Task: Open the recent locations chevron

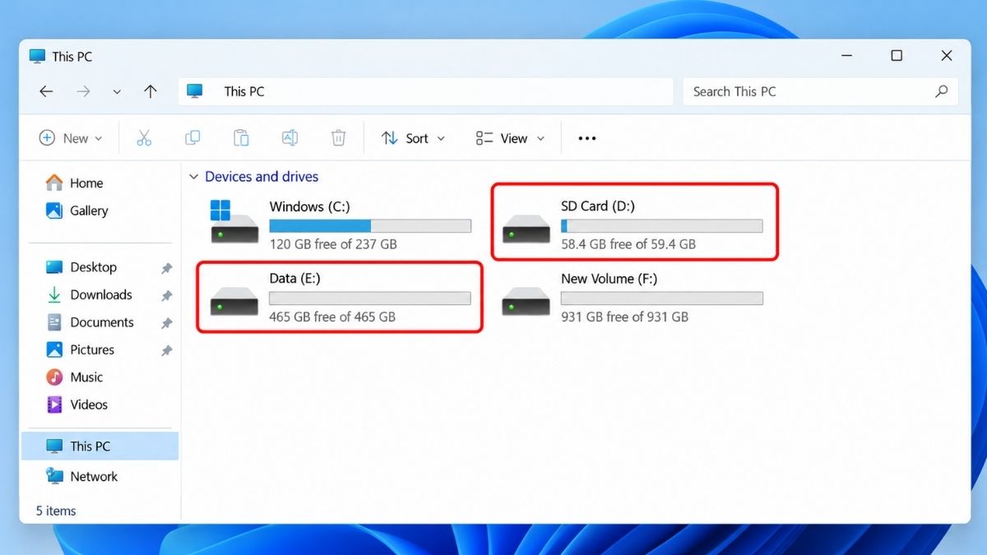Action: click(x=117, y=92)
